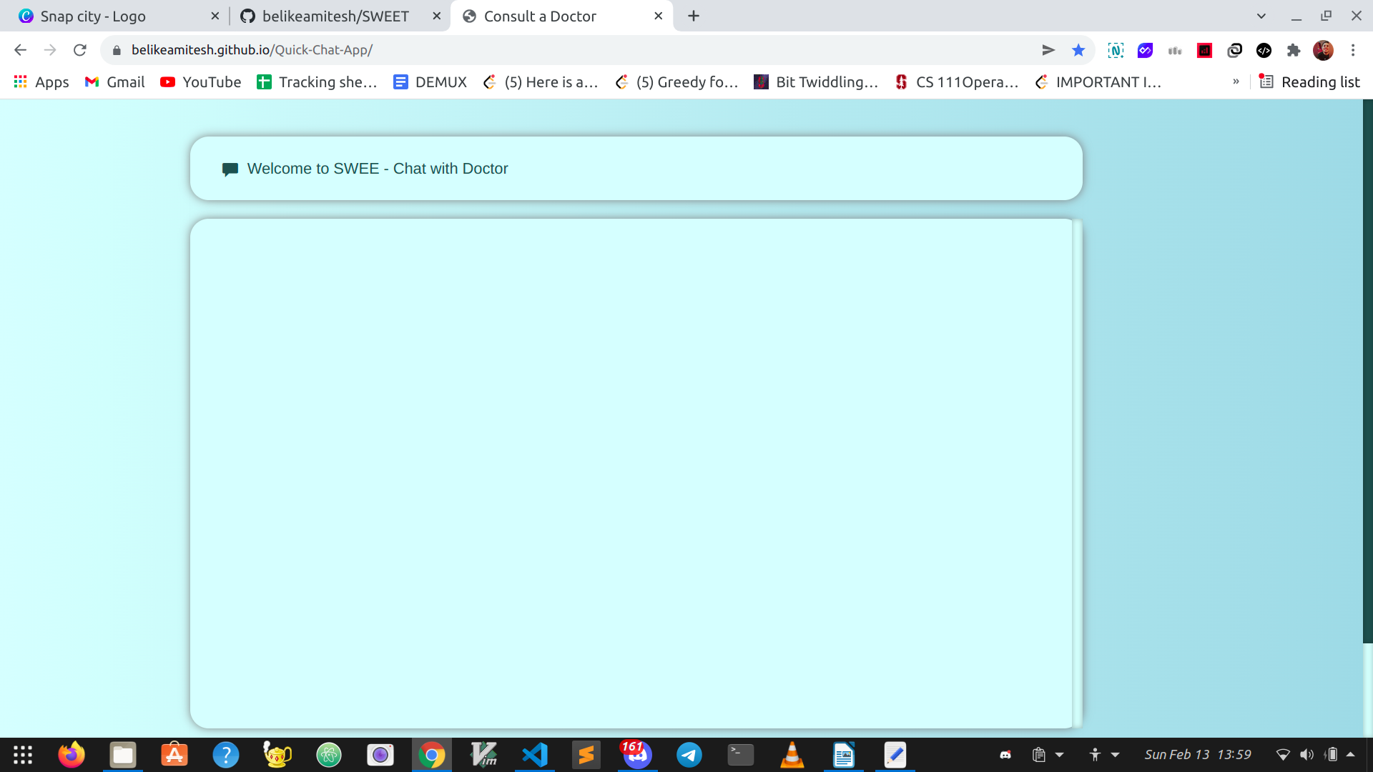
Task: Reload the current page
Action: (80, 50)
